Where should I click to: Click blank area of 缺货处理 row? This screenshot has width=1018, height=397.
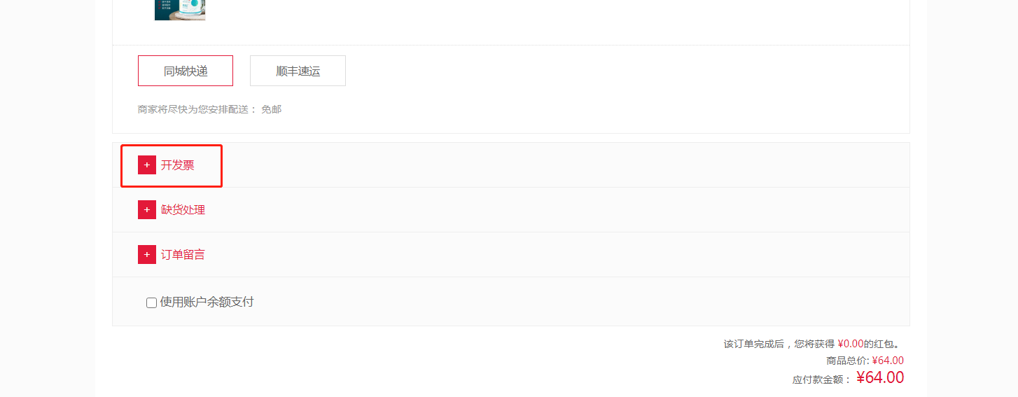coord(560,210)
